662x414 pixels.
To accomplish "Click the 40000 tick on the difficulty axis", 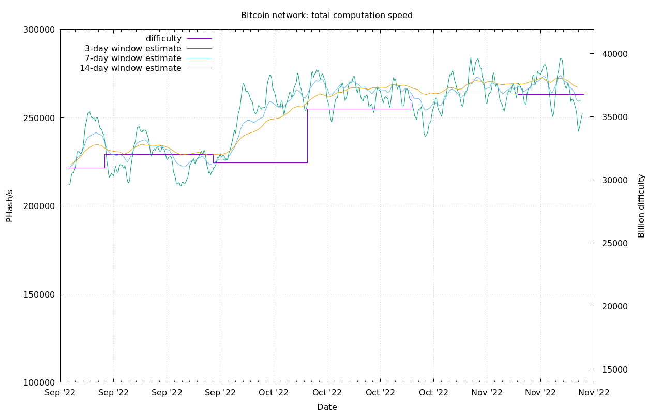I will pos(613,54).
